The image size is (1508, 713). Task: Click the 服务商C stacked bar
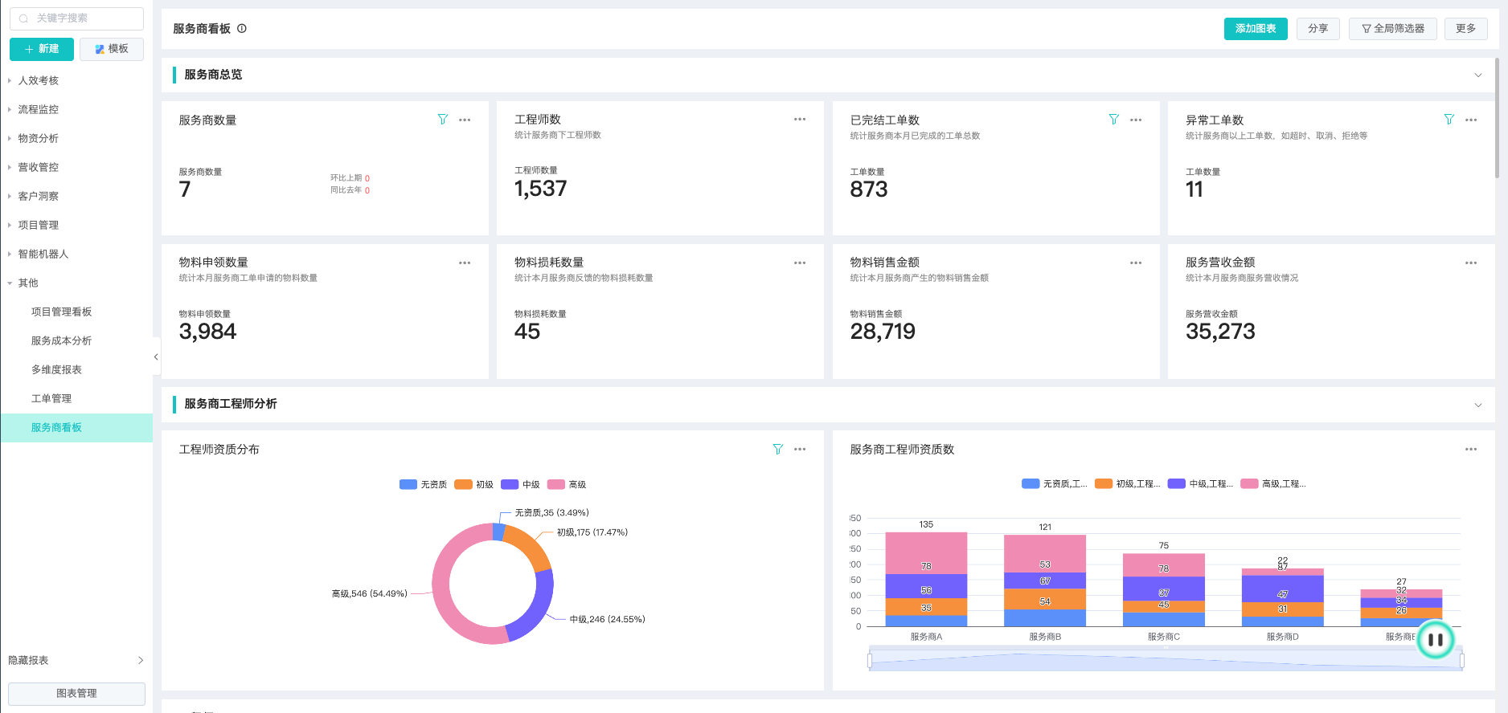click(1164, 589)
